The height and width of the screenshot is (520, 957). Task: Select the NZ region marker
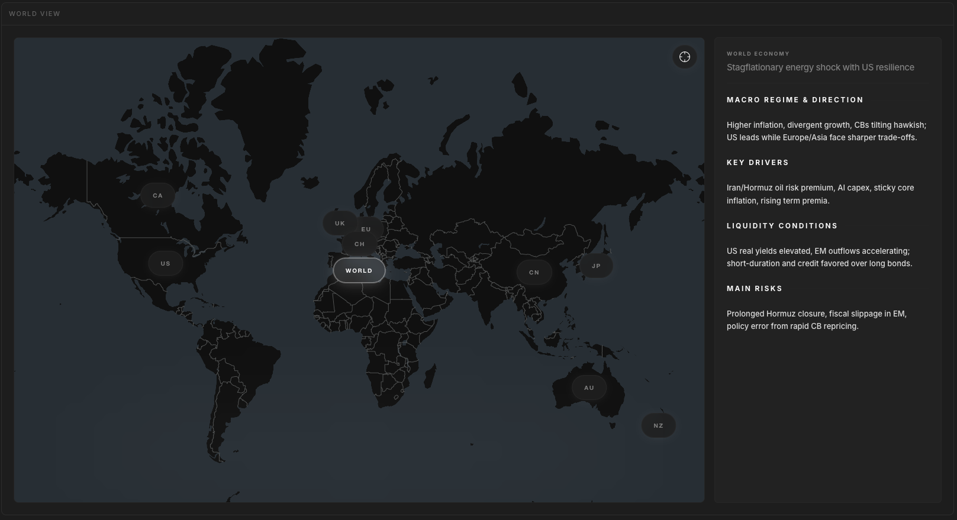pos(658,425)
